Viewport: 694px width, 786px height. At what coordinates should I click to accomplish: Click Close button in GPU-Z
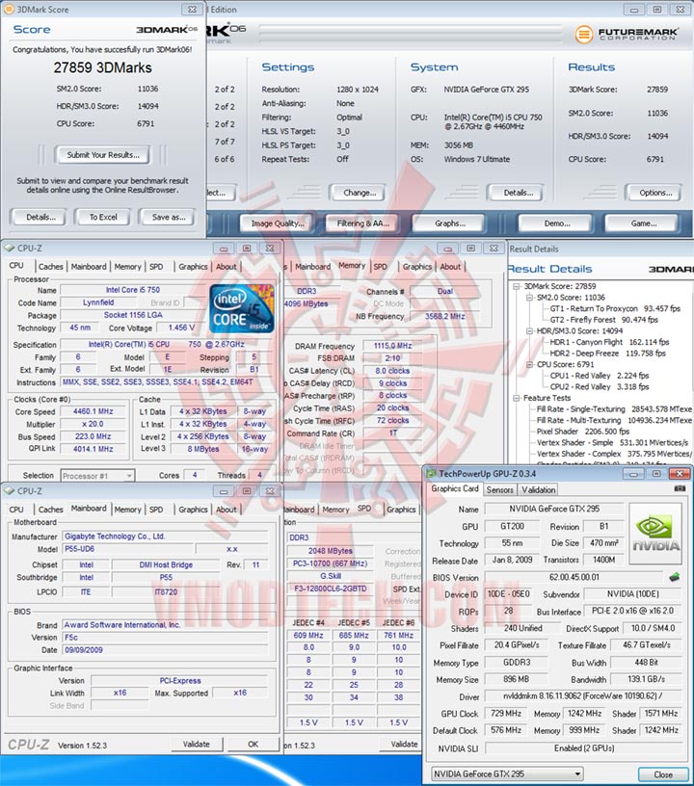click(x=663, y=774)
